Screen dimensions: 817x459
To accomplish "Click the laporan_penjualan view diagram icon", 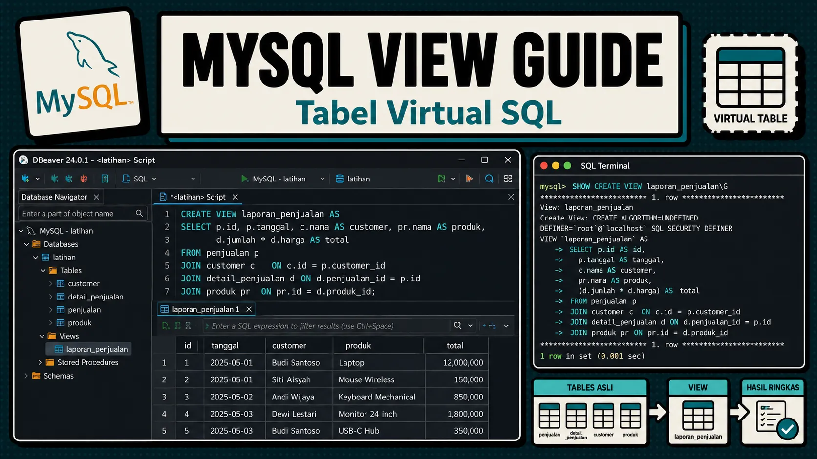I will pyautogui.click(x=698, y=416).
